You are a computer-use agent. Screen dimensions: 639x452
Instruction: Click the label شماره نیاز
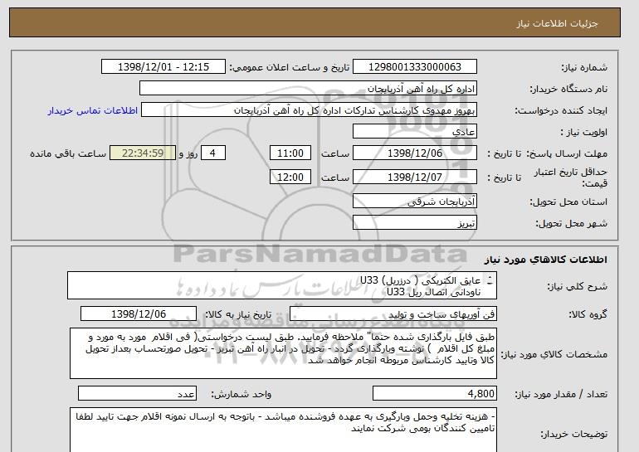584,67
